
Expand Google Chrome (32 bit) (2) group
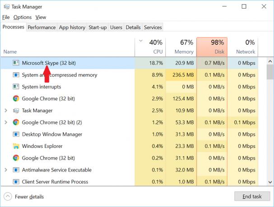click(6, 122)
